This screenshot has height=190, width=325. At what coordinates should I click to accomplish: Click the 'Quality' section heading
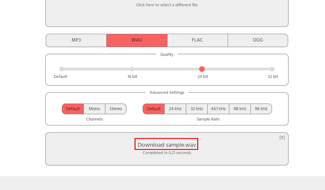167,54
